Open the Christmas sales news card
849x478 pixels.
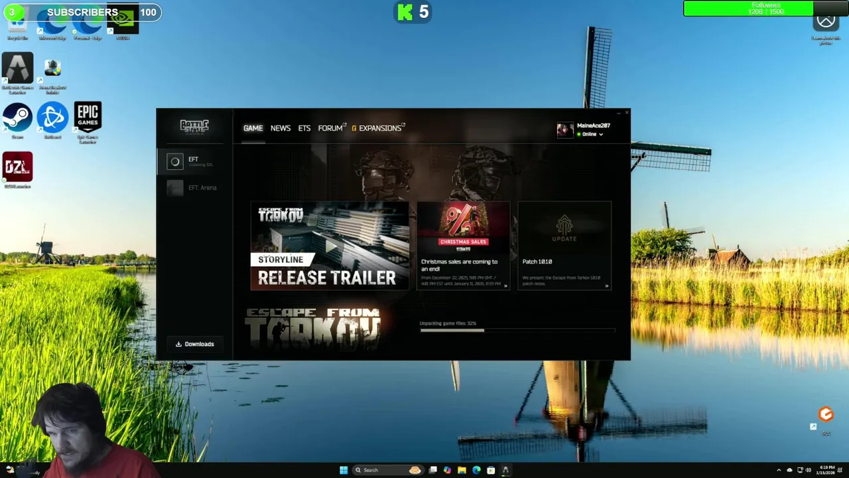[463, 246]
